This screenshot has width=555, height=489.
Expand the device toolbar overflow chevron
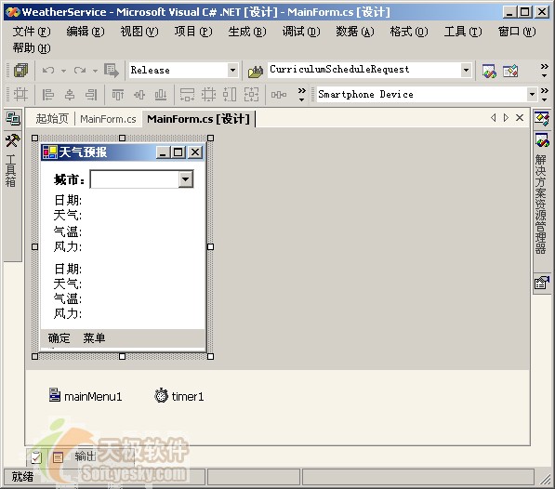pyautogui.click(x=545, y=95)
